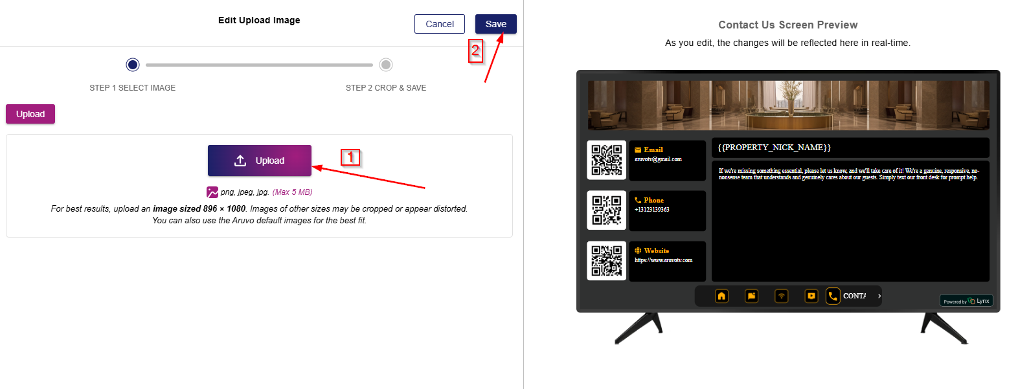
Task: Click the upload arrow icon in the button
Action: (x=240, y=161)
